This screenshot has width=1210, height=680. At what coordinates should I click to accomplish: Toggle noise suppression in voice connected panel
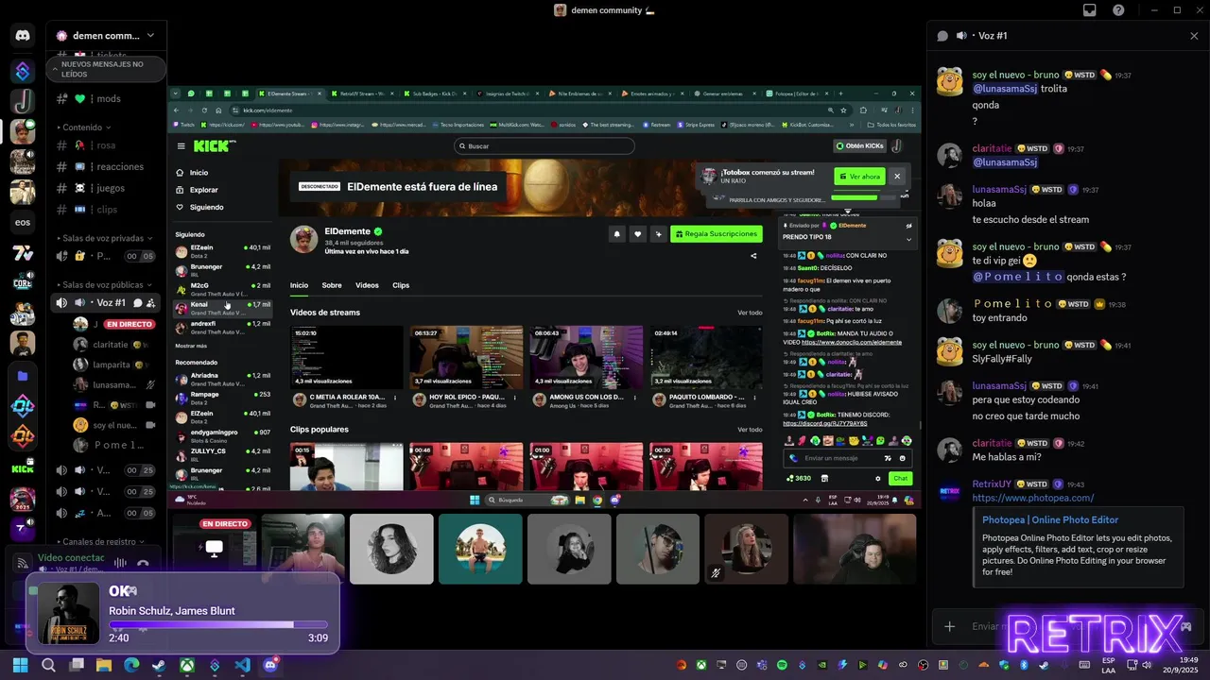click(x=120, y=563)
